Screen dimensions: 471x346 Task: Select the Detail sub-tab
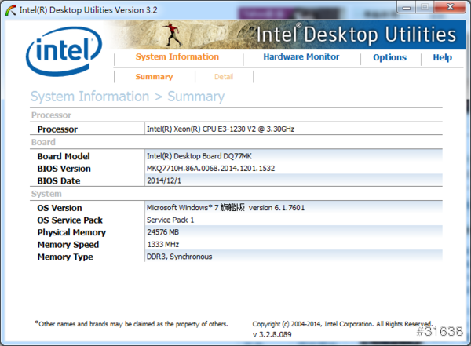[224, 77]
